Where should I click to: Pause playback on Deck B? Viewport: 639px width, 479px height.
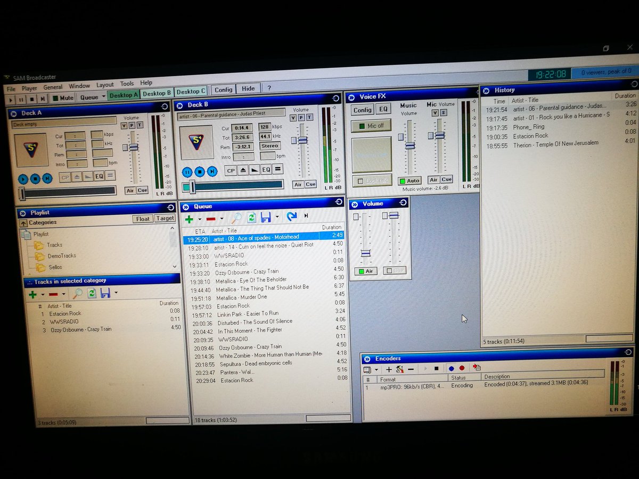pos(187,172)
